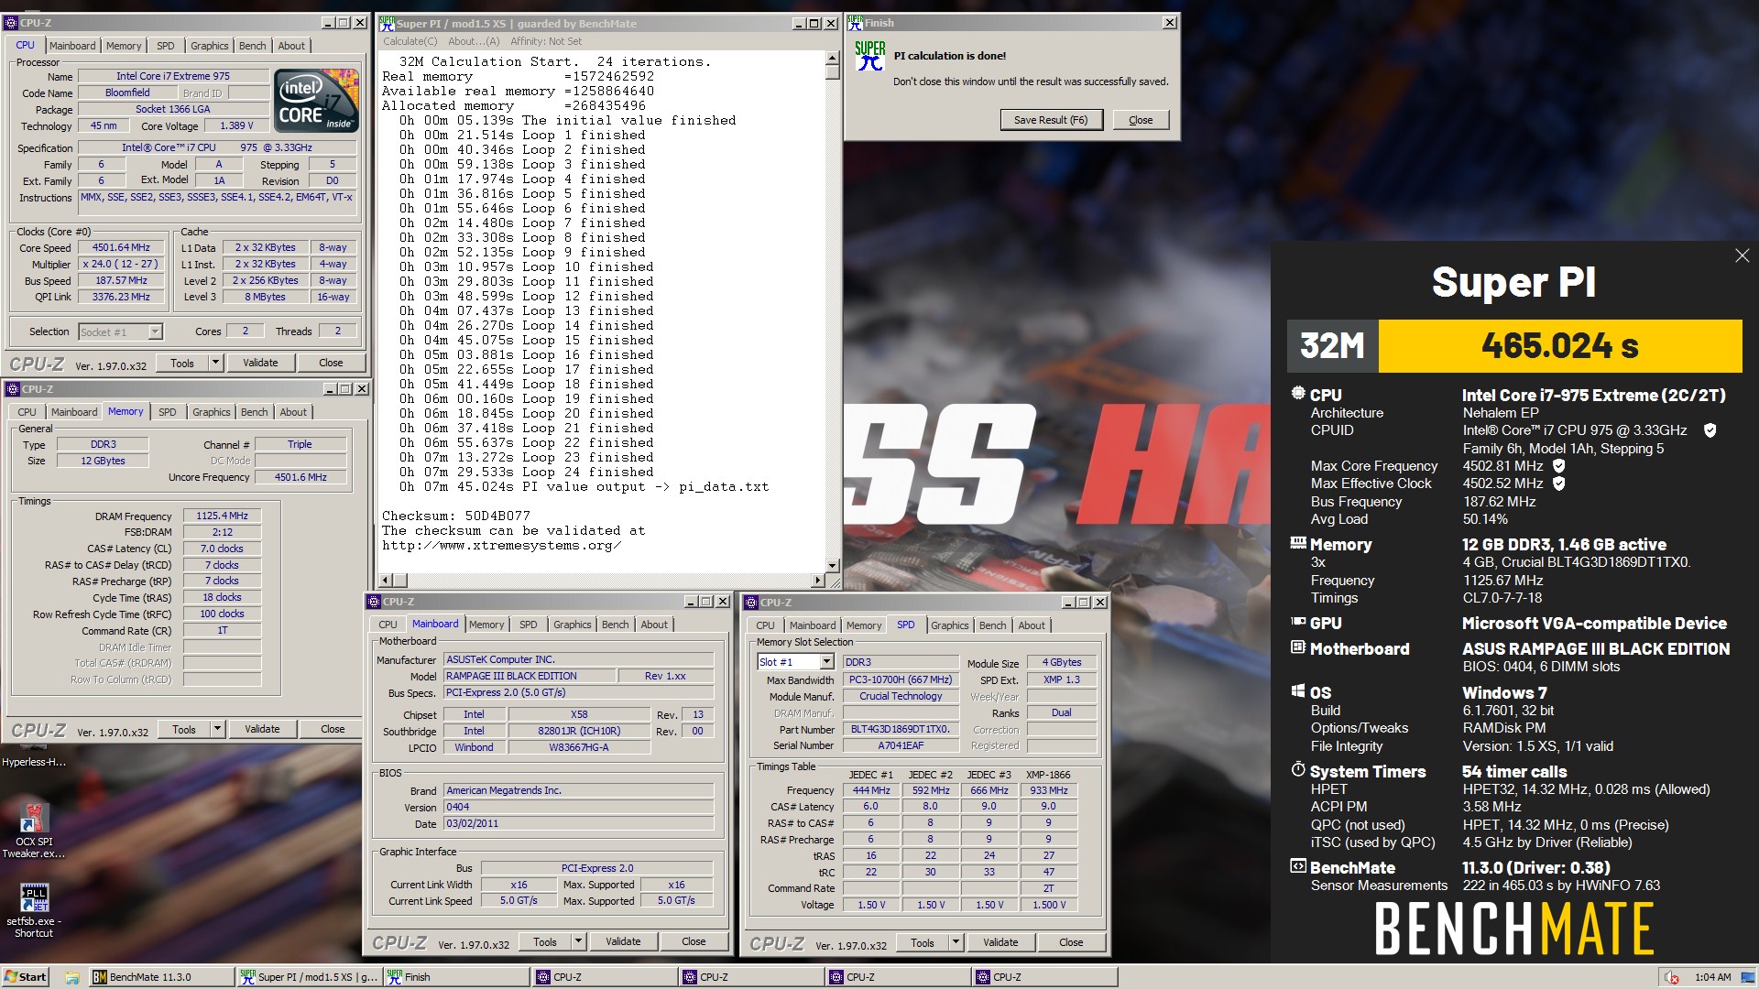Switch to Super PI / mod1.5 XS taskbar item
This screenshot has height=989, width=1759.
(309, 977)
